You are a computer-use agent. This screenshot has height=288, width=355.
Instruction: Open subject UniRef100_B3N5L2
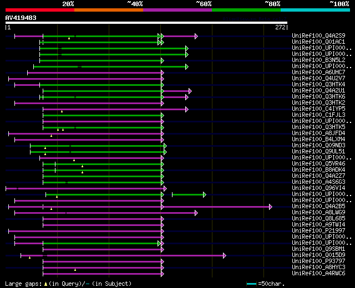click(318, 60)
